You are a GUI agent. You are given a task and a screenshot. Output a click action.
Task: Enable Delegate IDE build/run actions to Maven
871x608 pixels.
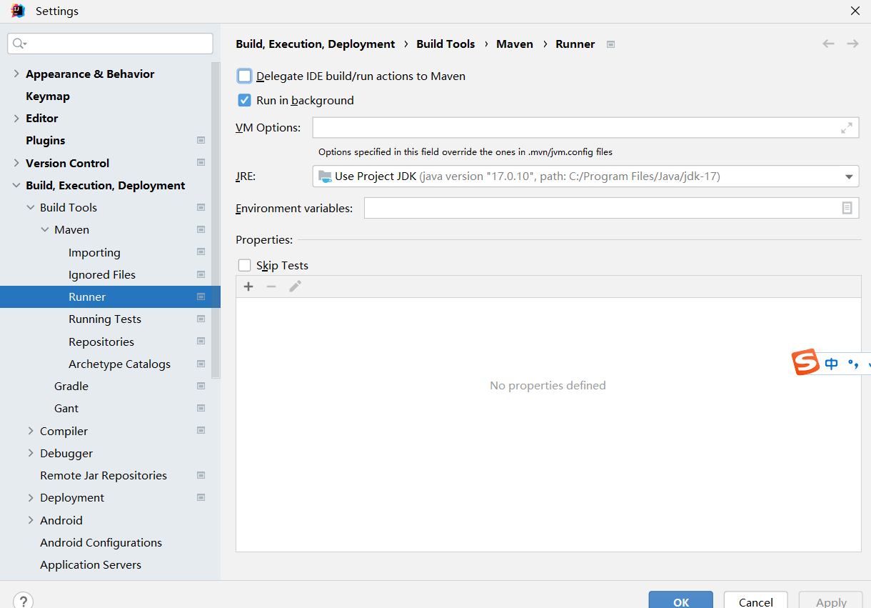coord(245,76)
